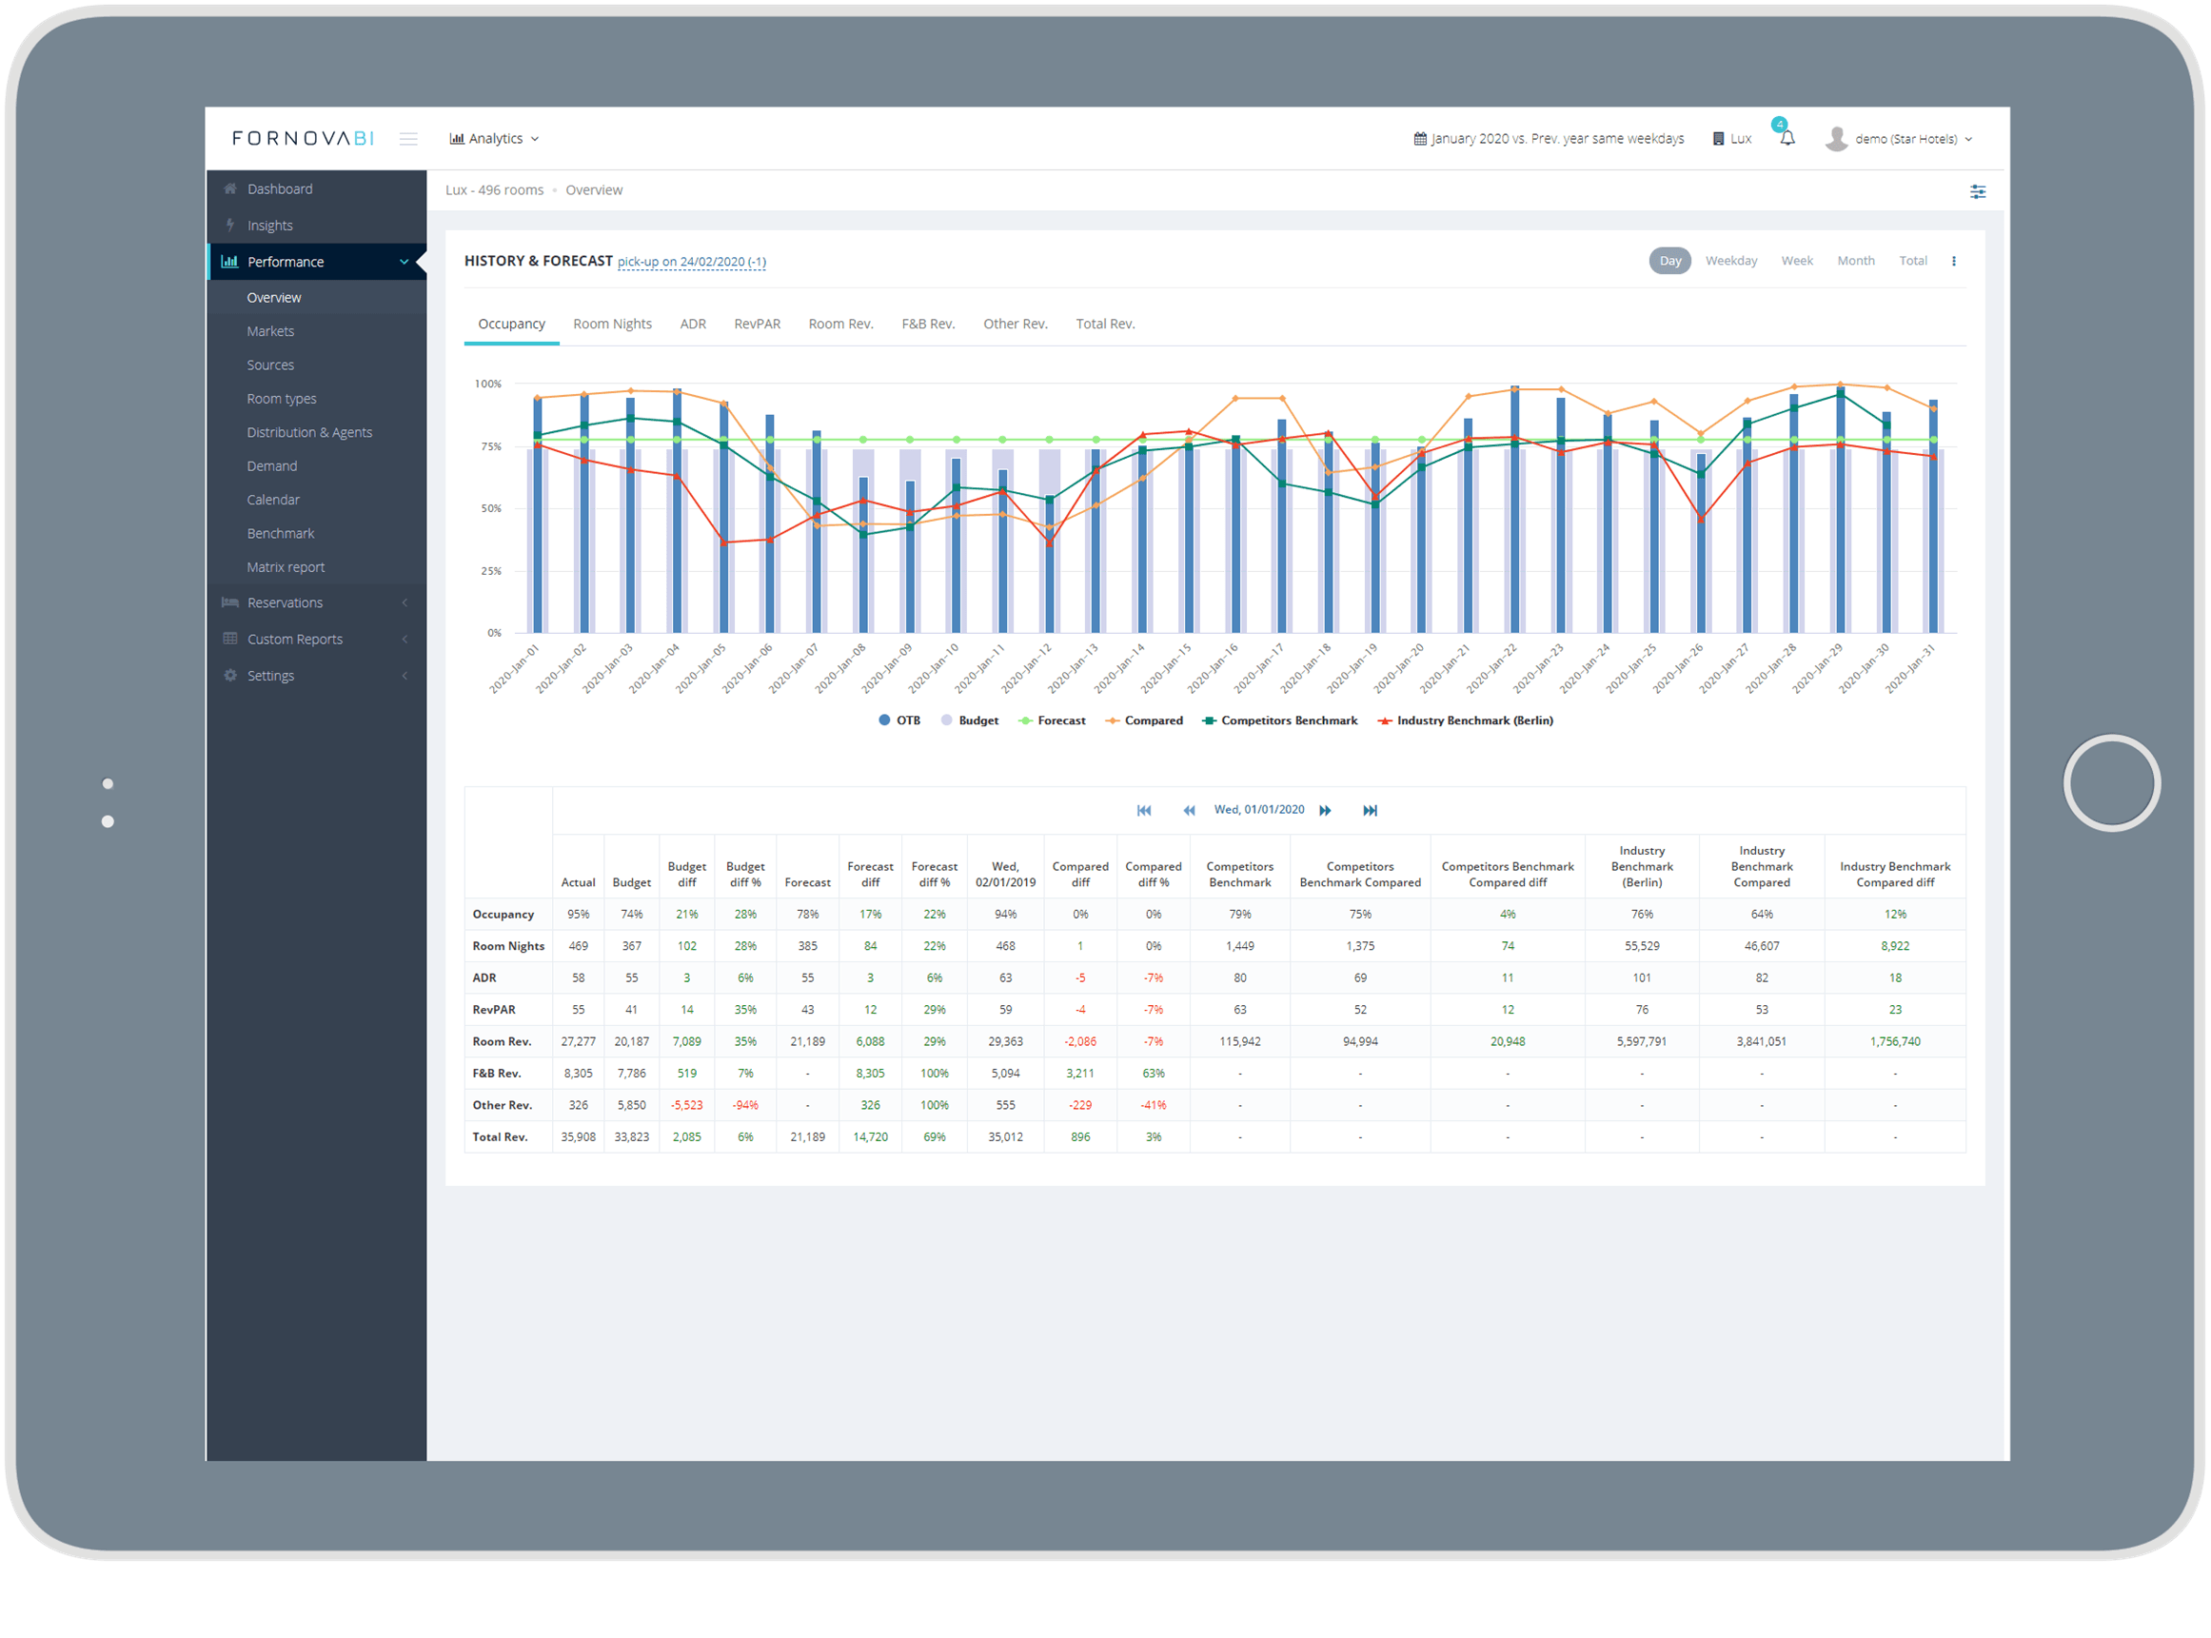The height and width of the screenshot is (1638, 2211).
Task: Jump to first date in table
Action: (1143, 810)
